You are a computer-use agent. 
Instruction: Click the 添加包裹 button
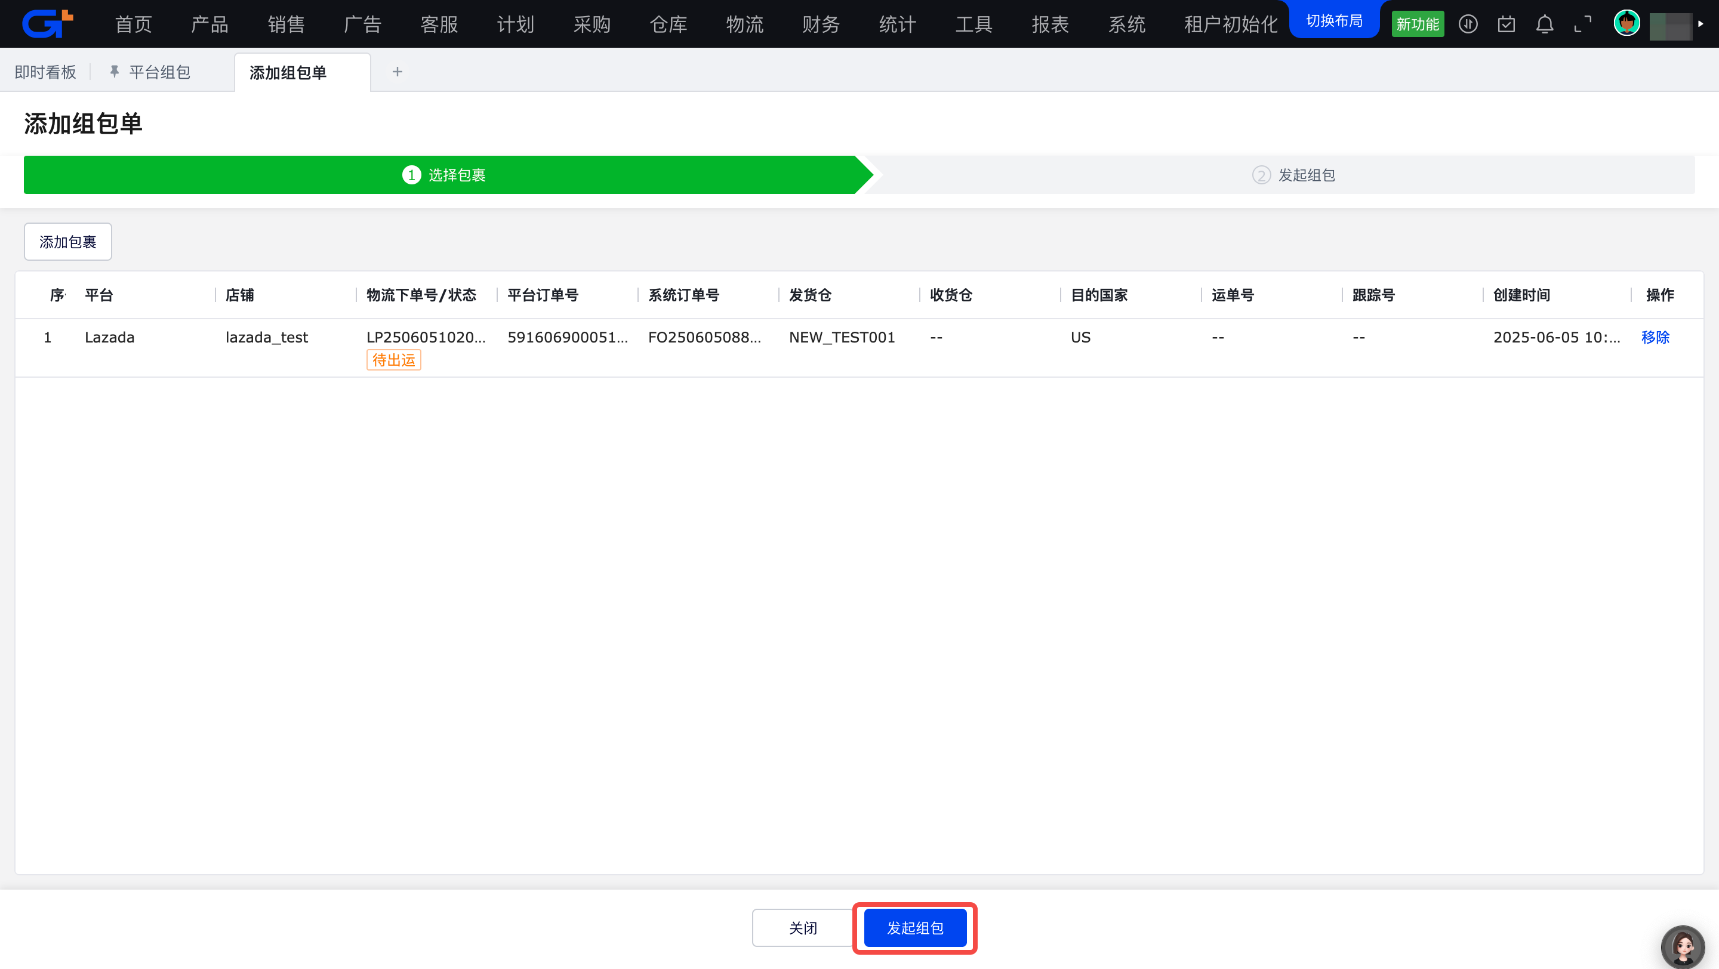point(68,242)
